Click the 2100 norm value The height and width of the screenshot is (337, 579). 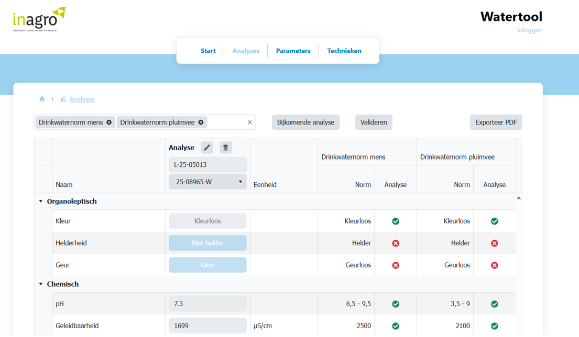point(463,325)
